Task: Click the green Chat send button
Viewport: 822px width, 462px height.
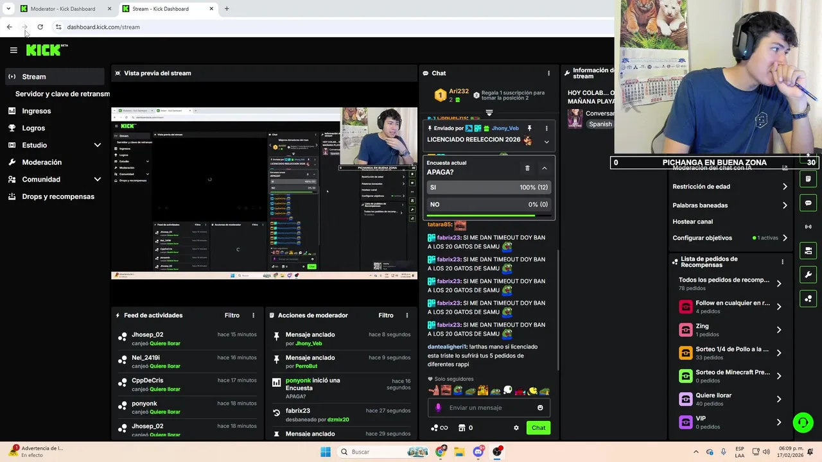Action: point(538,428)
